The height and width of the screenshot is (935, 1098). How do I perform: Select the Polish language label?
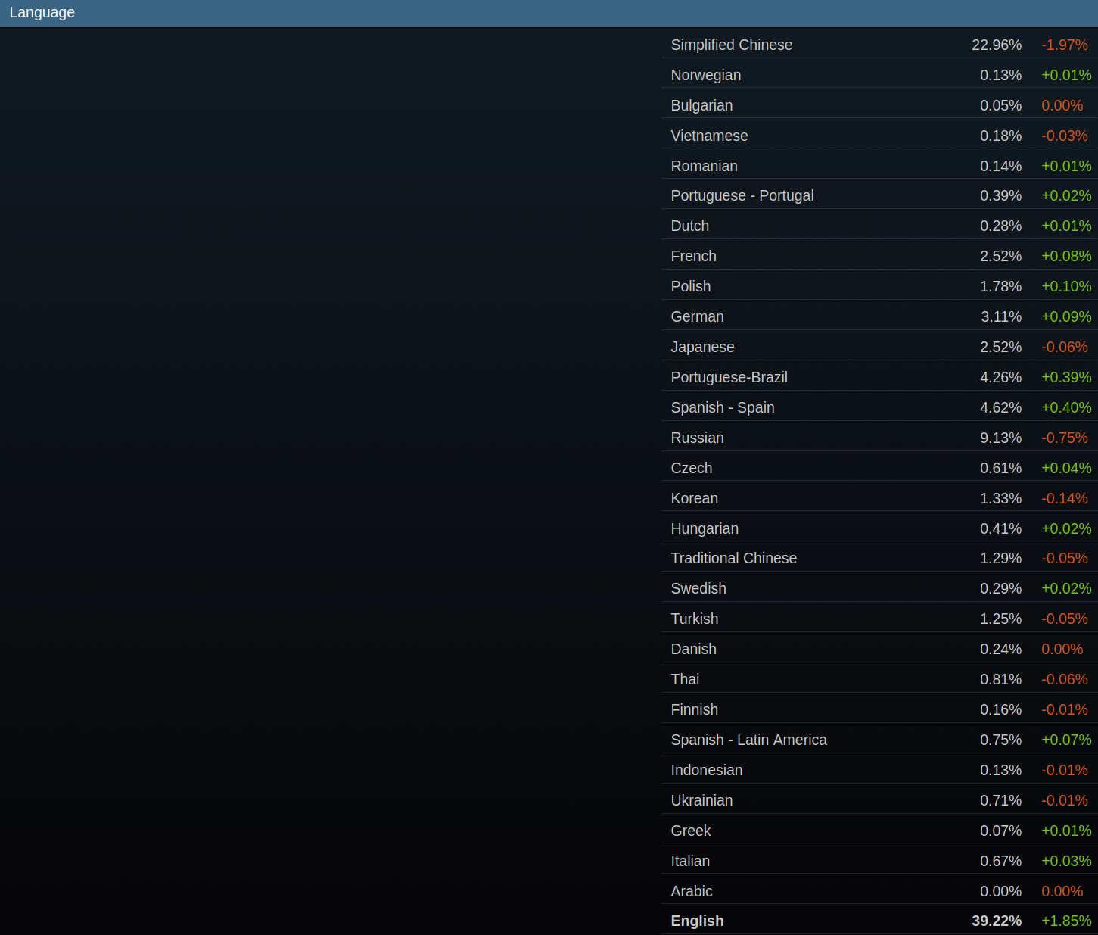[x=691, y=286]
